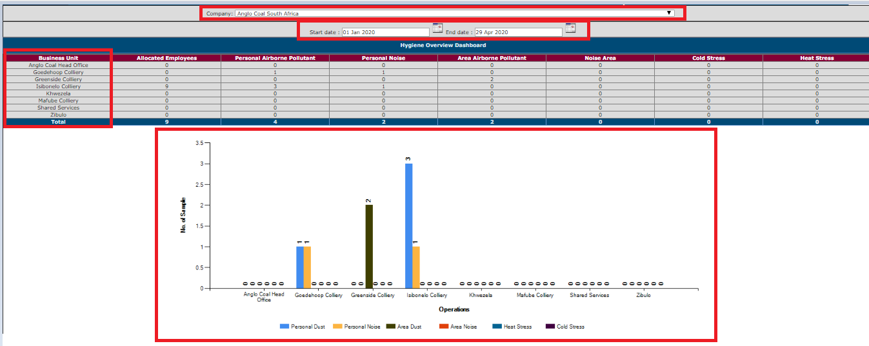Open the Start date calendar picker icon
869x346 pixels.
[x=437, y=28]
